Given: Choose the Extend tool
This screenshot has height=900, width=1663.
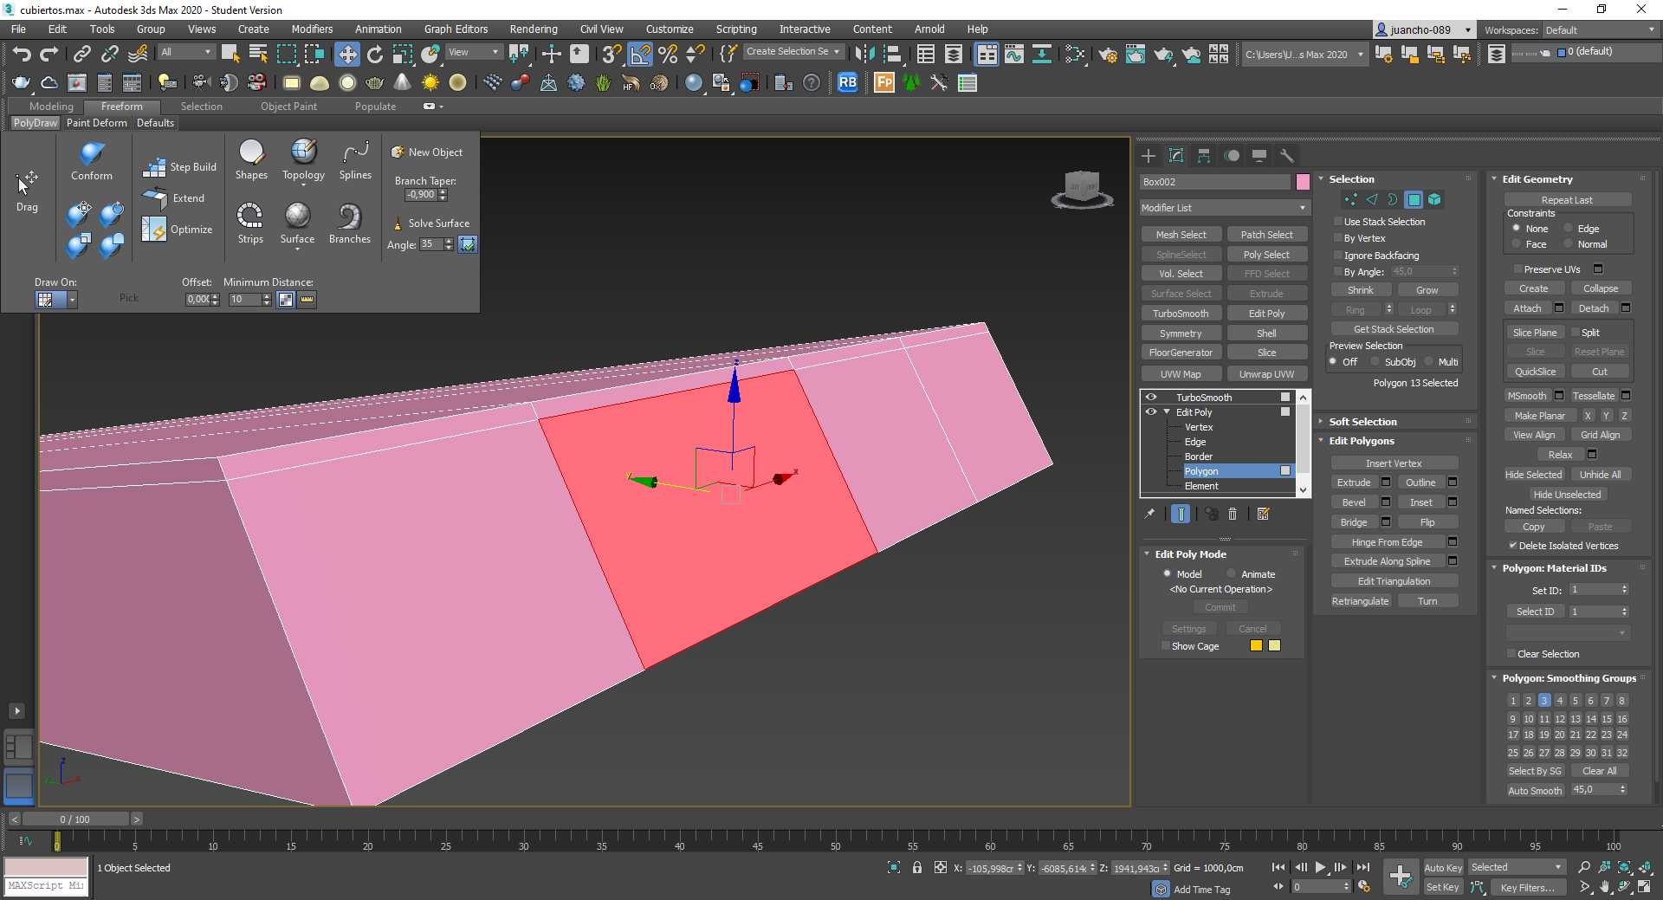Looking at the screenshot, I should pyautogui.click(x=174, y=198).
